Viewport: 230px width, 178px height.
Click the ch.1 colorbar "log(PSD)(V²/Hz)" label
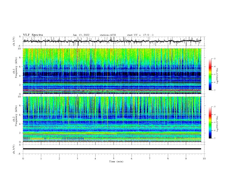pos(218,76)
